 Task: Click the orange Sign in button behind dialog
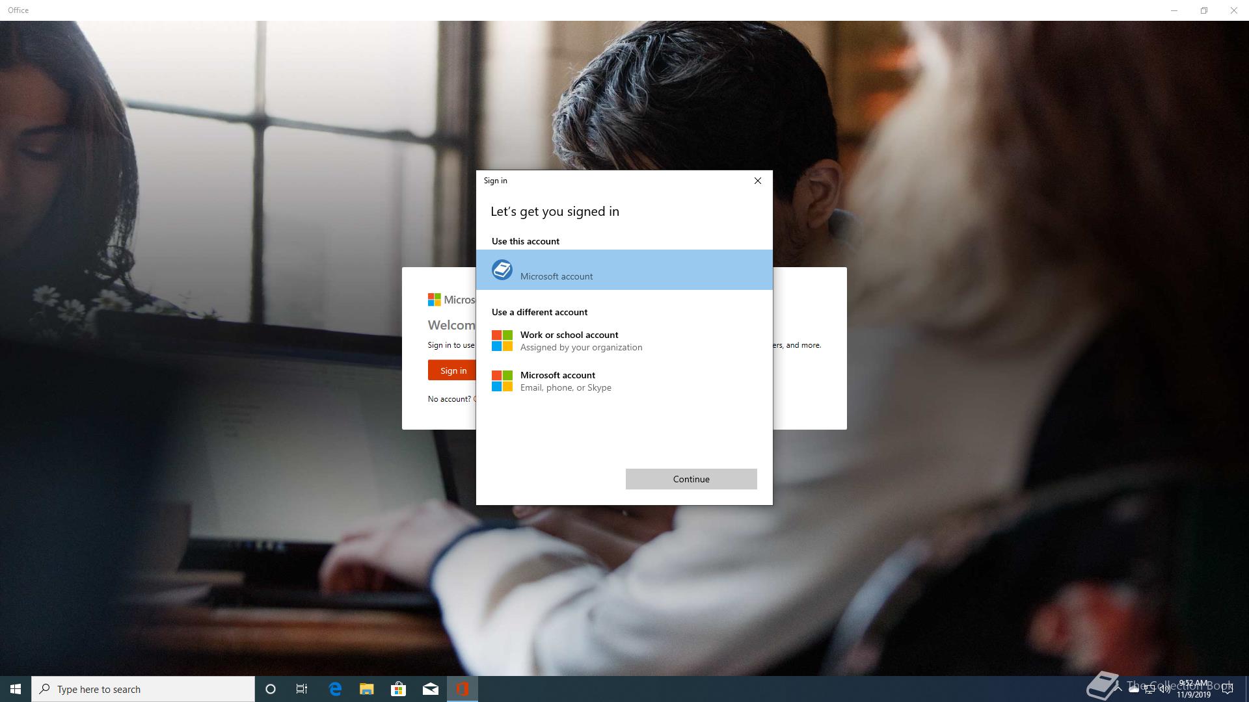(452, 370)
